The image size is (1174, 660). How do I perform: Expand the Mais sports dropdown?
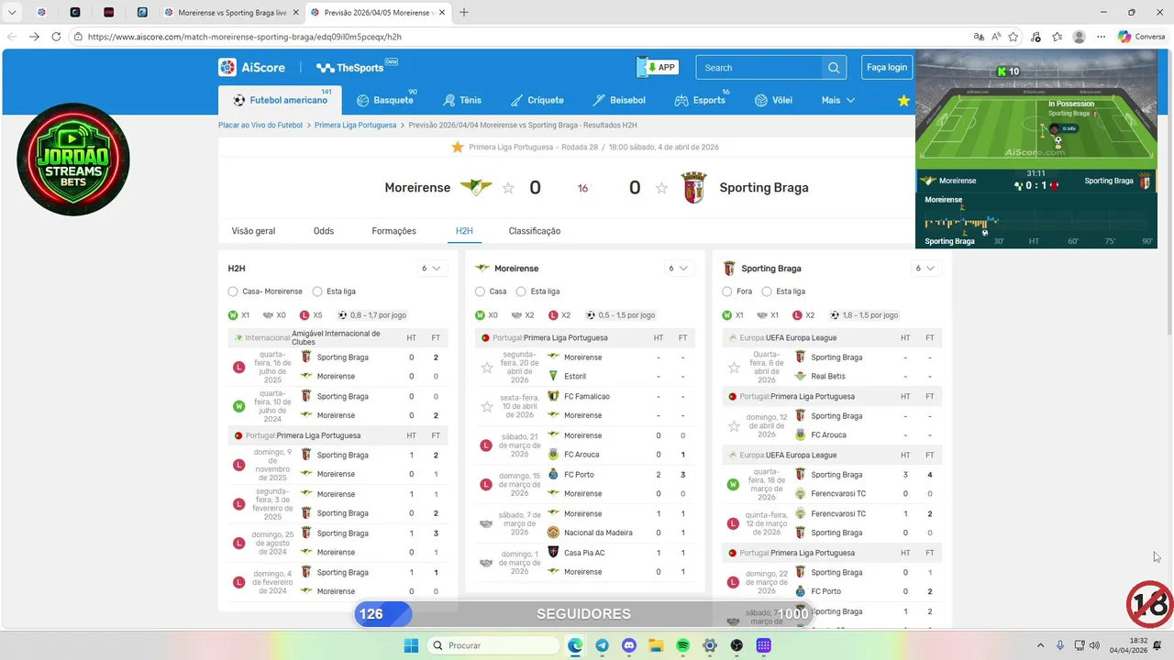point(838,100)
